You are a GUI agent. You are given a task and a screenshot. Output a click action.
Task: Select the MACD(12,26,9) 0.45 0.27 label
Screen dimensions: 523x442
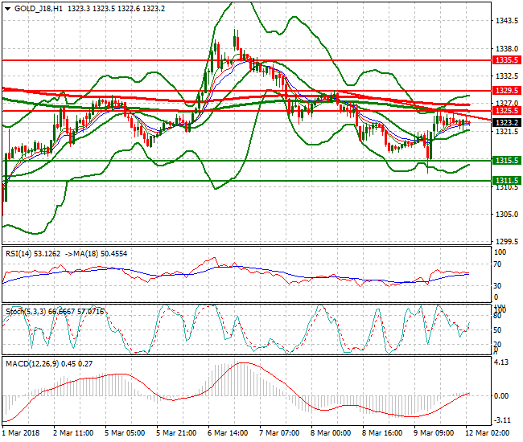[x=49, y=364]
